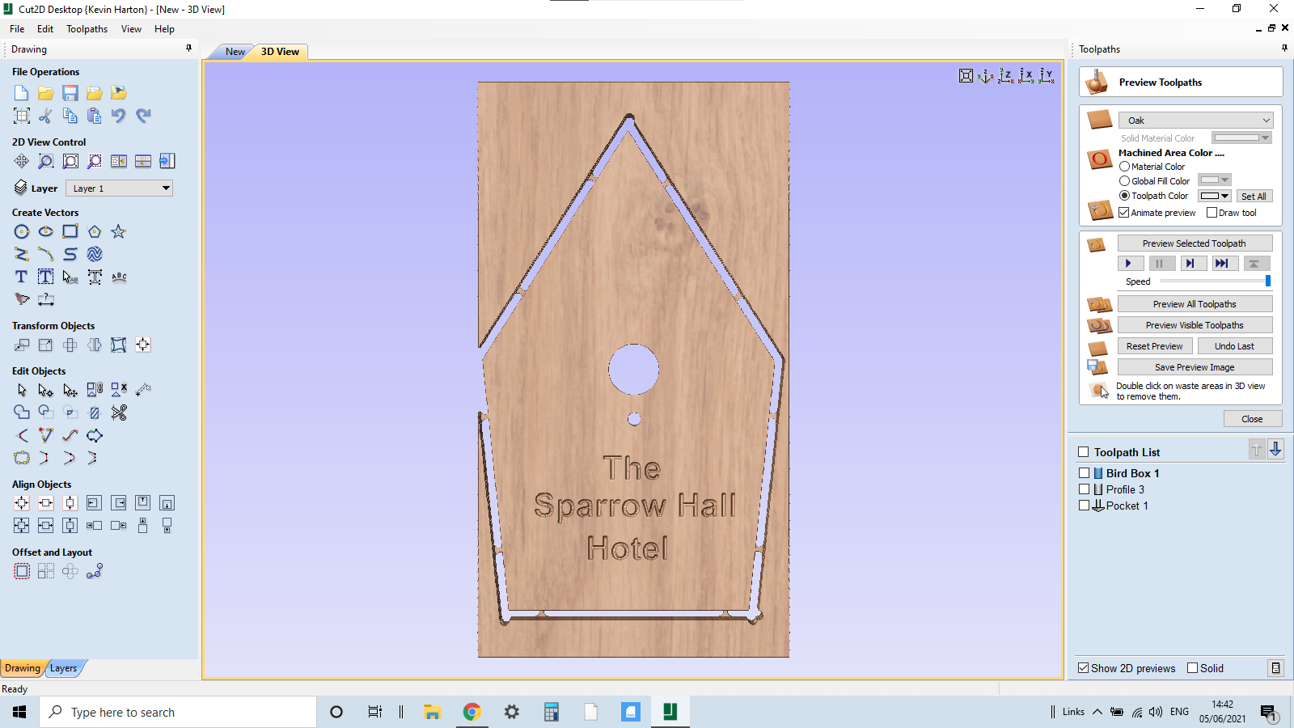Click the Zoom magnifier in 2D View Control

(x=46, y=161)
